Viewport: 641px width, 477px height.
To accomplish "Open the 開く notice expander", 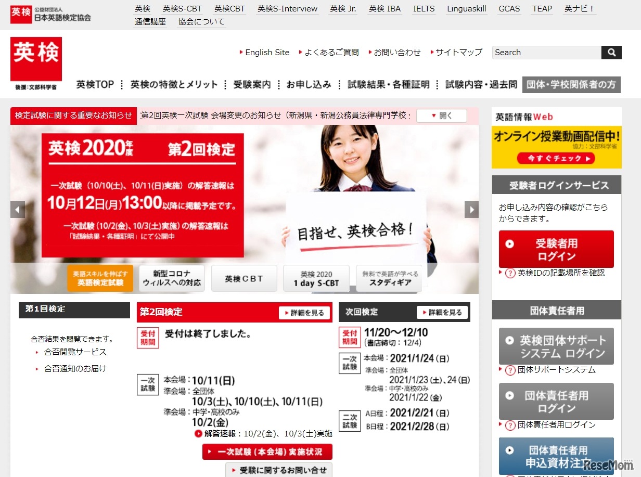I will click(441, 115).
